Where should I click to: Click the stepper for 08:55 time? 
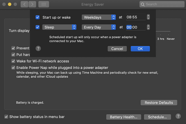point(148,17)
